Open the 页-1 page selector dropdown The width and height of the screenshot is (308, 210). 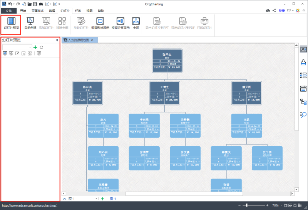[x=96, y=198]
